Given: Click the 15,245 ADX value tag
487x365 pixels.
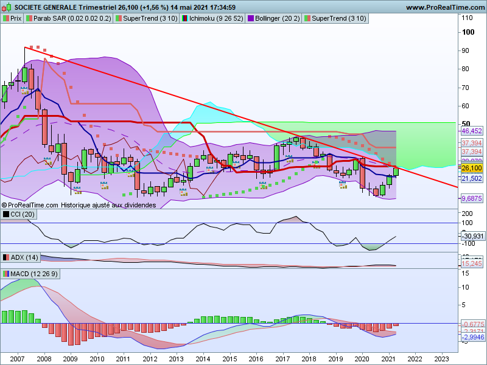Looking at the screenshot, I should (471, 263).
